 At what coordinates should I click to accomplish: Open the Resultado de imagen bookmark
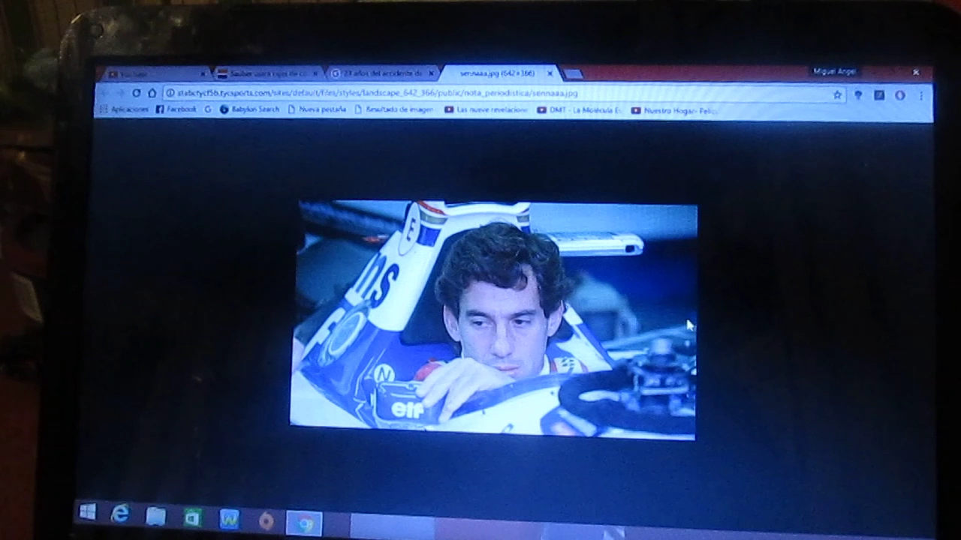coord(394,109)
